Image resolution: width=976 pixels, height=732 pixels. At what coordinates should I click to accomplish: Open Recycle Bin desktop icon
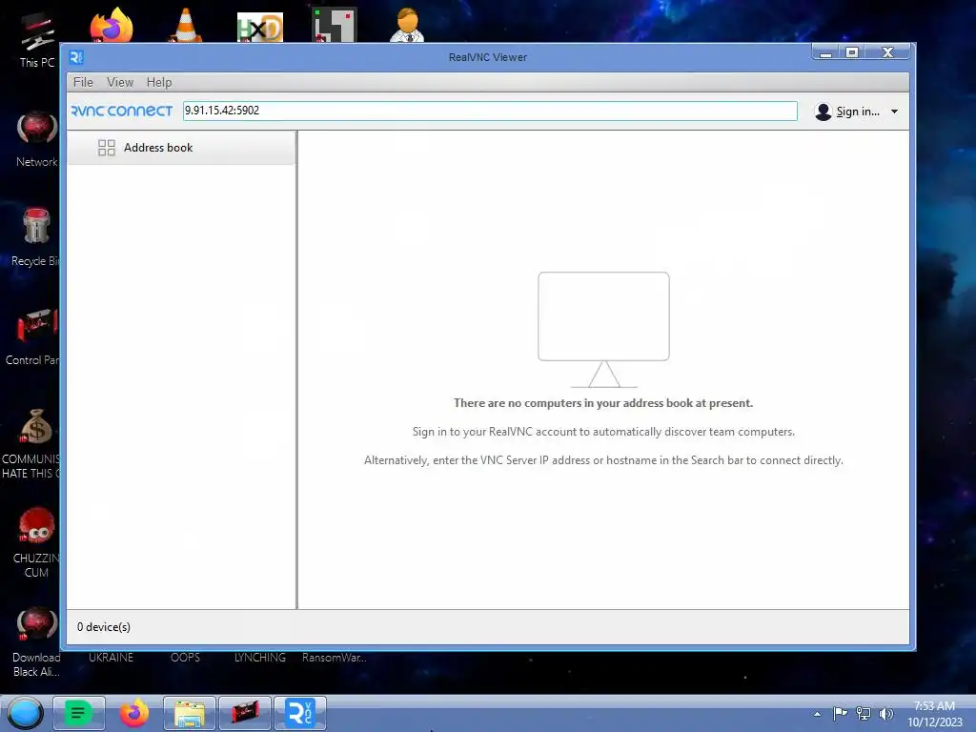pos(36,237)
